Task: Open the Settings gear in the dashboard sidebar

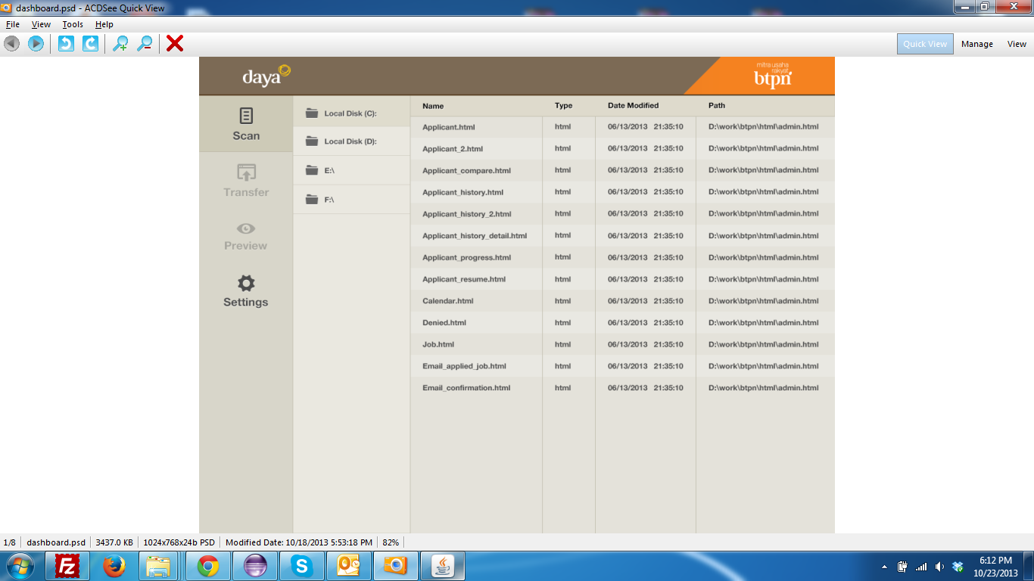Action: [246, 284]
